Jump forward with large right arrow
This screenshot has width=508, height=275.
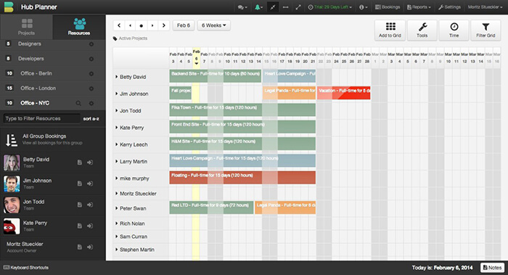(x=163, y=25)
